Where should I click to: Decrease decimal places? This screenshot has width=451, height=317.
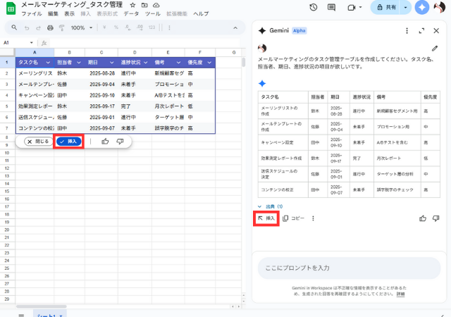click(128, 27)
